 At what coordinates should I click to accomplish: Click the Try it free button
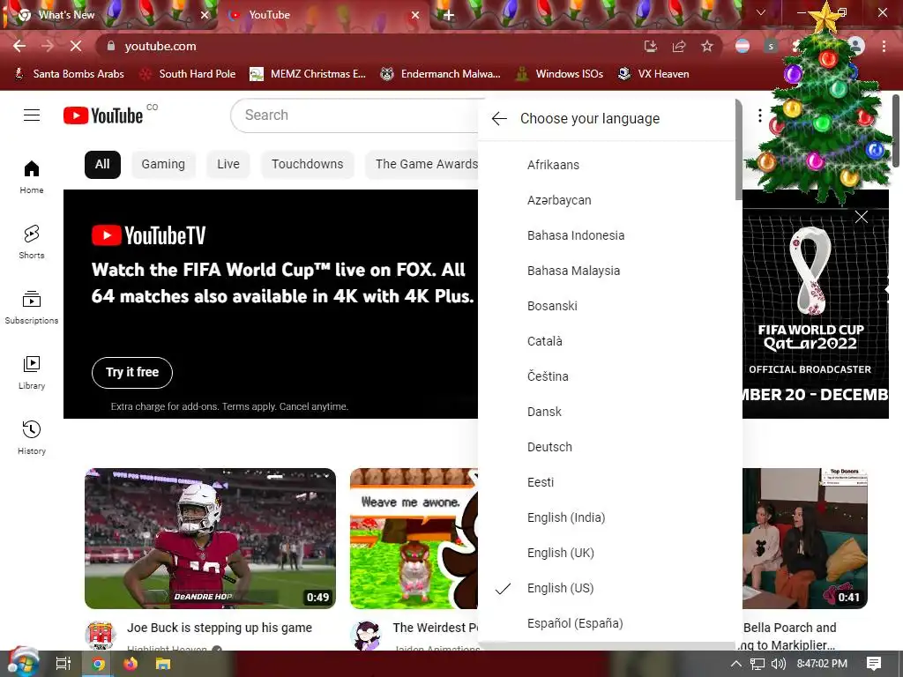point(132,373)
